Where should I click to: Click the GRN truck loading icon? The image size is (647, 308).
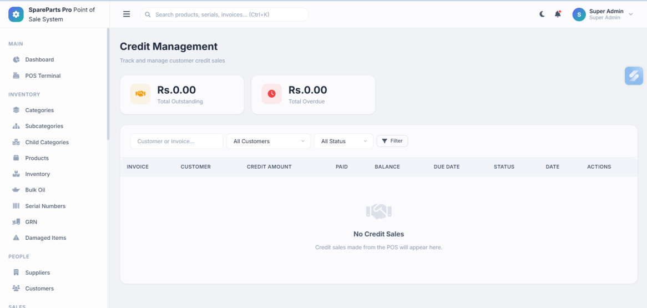16,222
